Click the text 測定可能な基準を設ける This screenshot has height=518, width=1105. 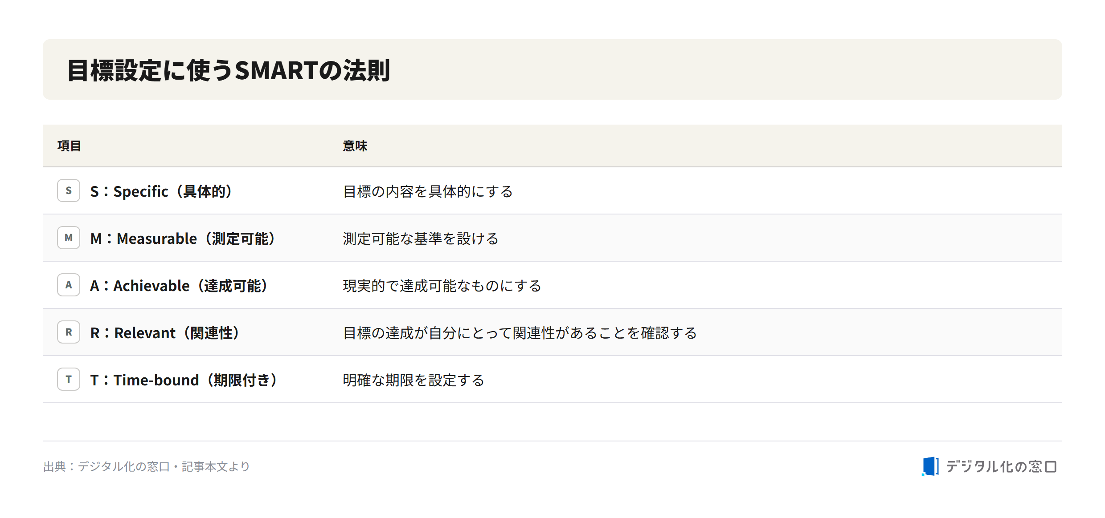coord(421,239)
